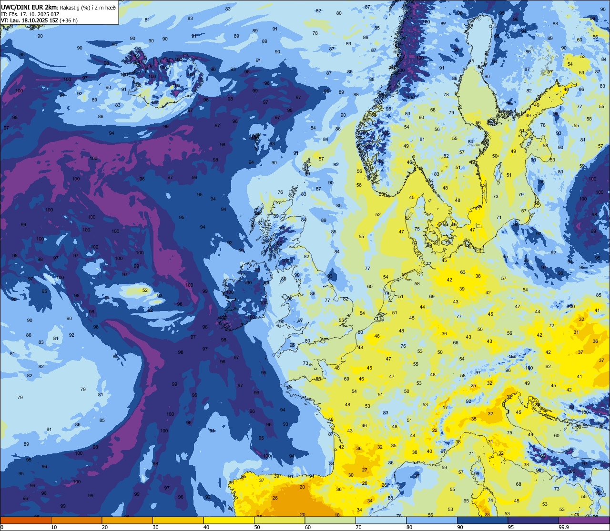Viewport: 610px width, 531px height.
Task: Click the 70–80 light blue legend swatch
Action: (x=381, y=520)
